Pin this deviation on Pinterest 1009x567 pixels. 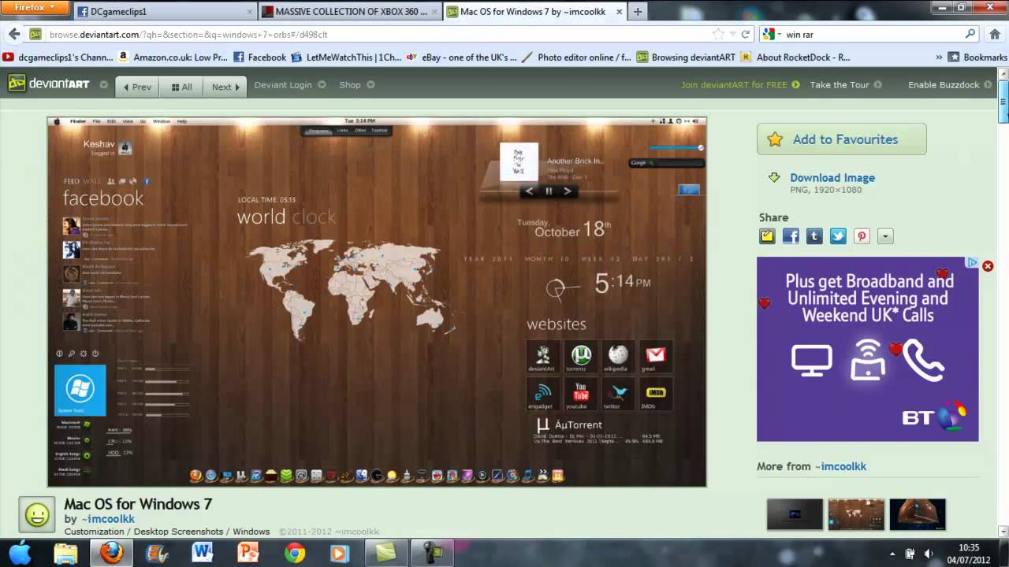pyautogui.click(x=862, y=236)
